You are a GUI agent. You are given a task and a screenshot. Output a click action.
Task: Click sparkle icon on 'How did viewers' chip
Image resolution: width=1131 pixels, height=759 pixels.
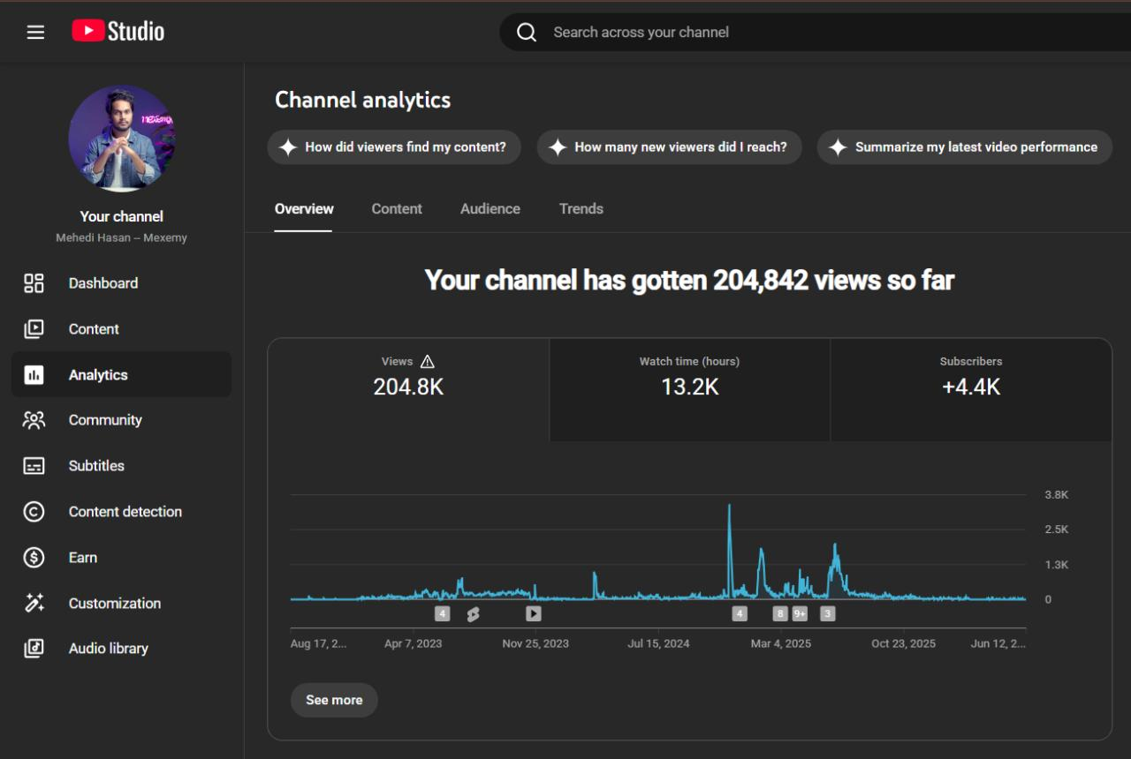tap(288, 147)
